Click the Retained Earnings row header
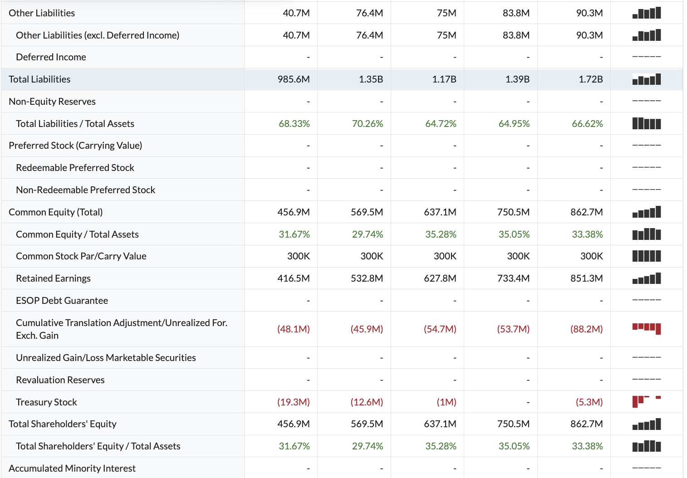687x478 pixels. point(53,278)
